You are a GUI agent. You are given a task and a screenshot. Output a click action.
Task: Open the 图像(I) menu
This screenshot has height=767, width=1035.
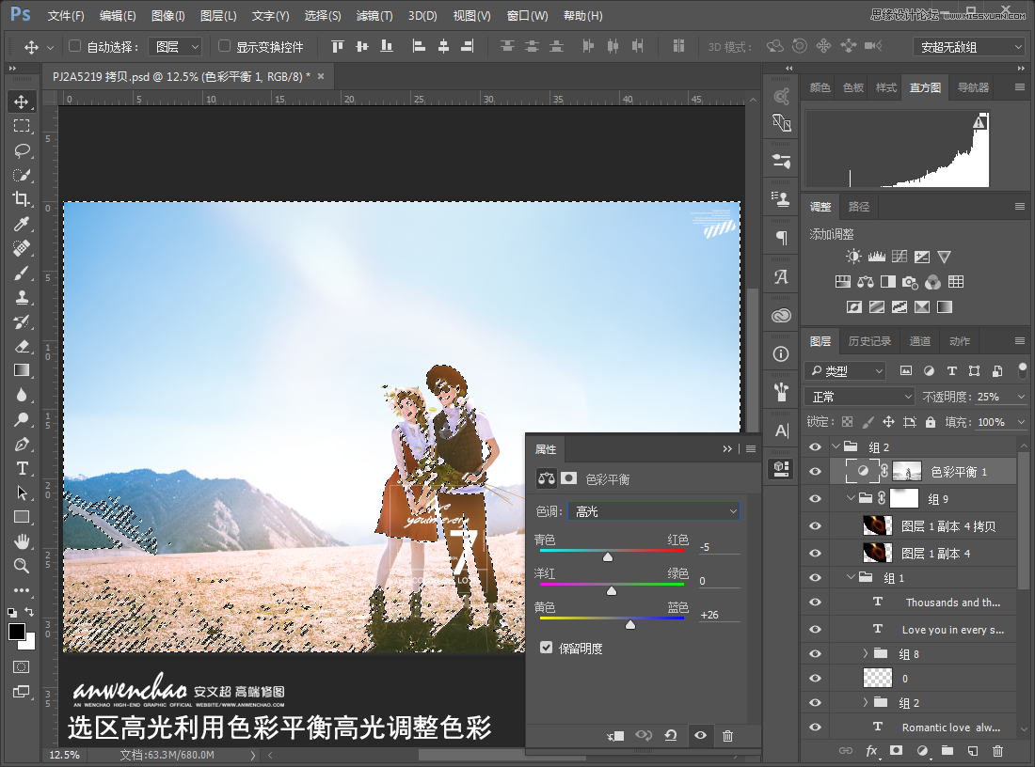click(x=167, y=16)
